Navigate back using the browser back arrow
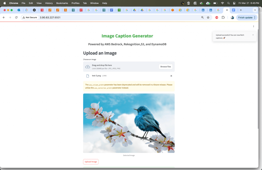262x170 pixels. pyautogui.click(x=4, y=17)
